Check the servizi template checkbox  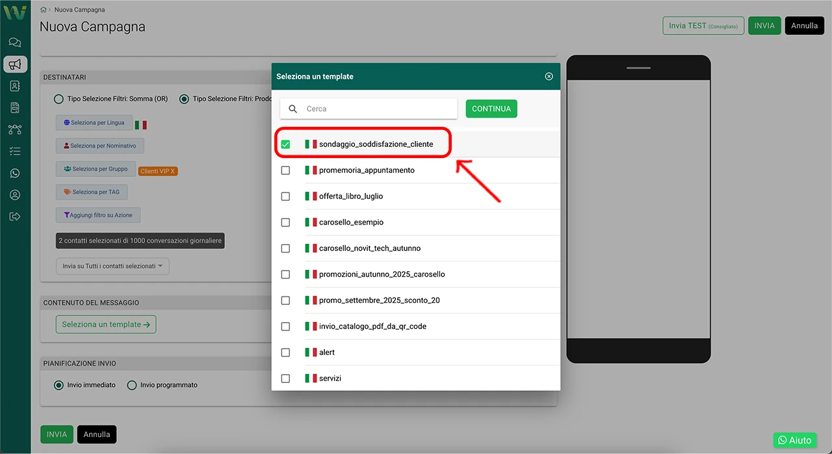tap(285, 379)
